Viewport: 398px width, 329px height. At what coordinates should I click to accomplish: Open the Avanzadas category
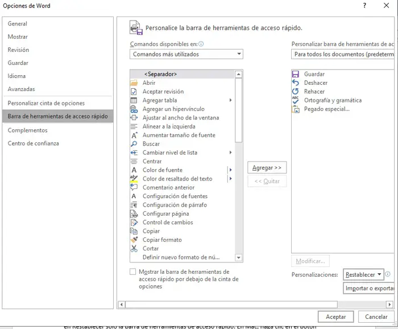[58, 89]
